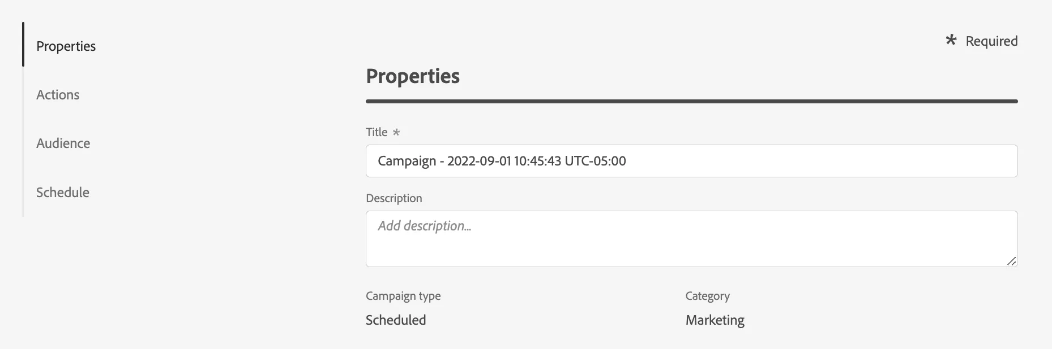Click the word Campaign inside the Title field
The width and height of the screenshot is (1052, 349).
(407, 161)
